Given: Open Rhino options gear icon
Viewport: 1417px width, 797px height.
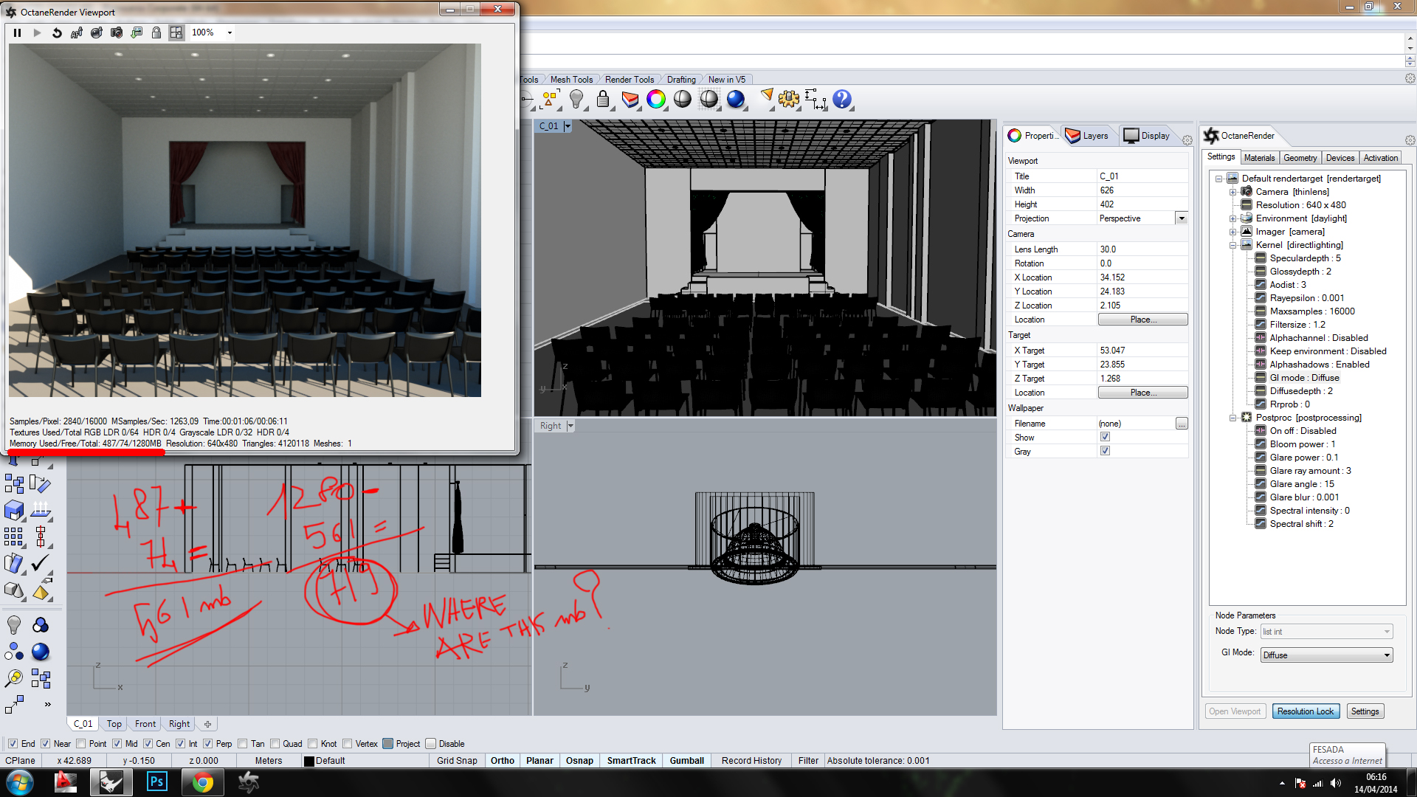Looking at the screenshot, I should (x=788, y=99).
